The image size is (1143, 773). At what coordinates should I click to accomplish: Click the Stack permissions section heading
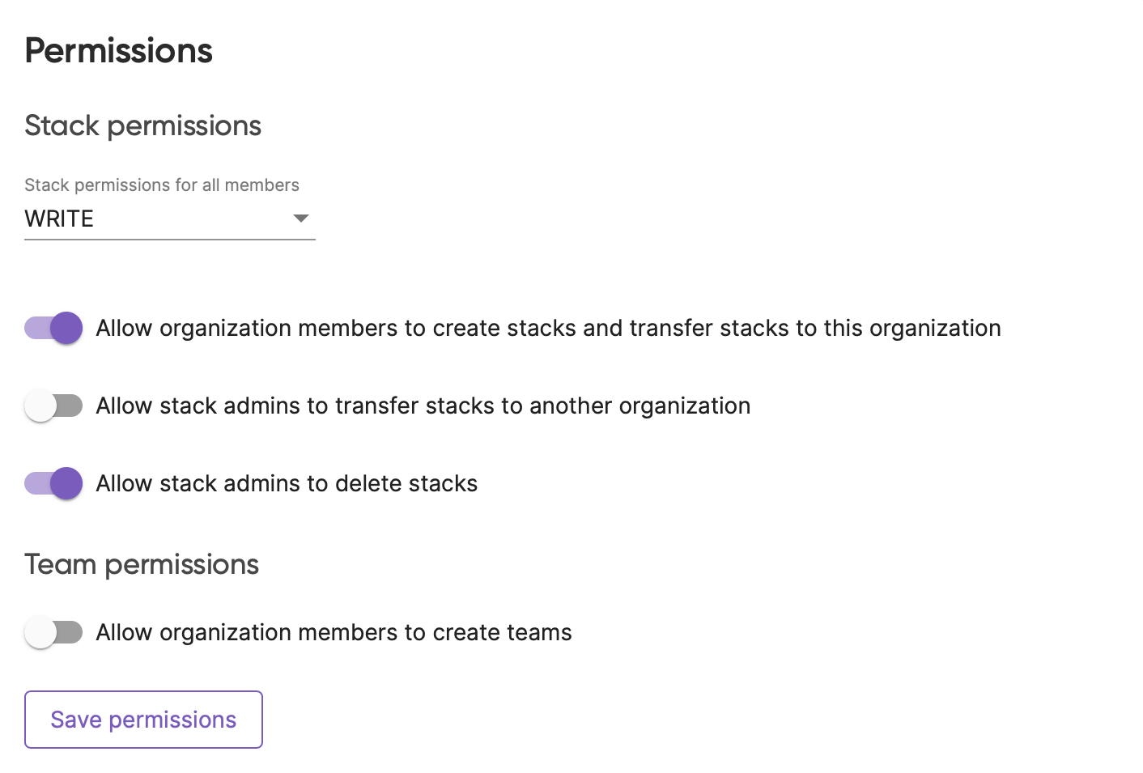coord(142,126)
